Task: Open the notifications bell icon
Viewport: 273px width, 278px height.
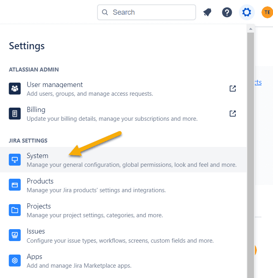Action: (207, 12)
